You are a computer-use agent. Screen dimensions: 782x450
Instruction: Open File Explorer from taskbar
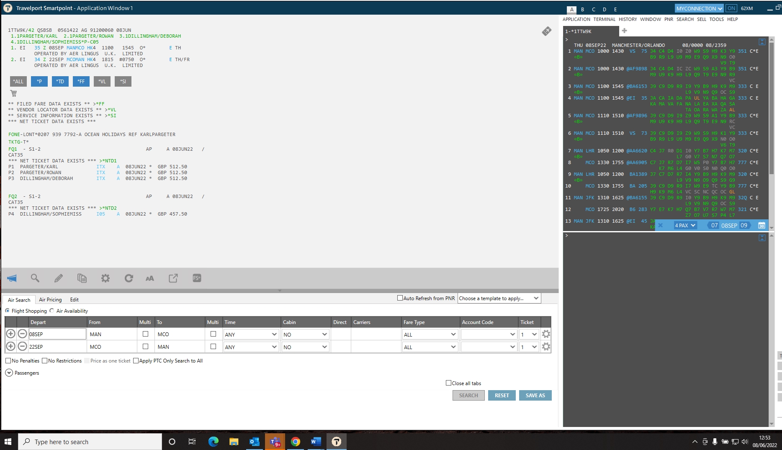point(234,442)
